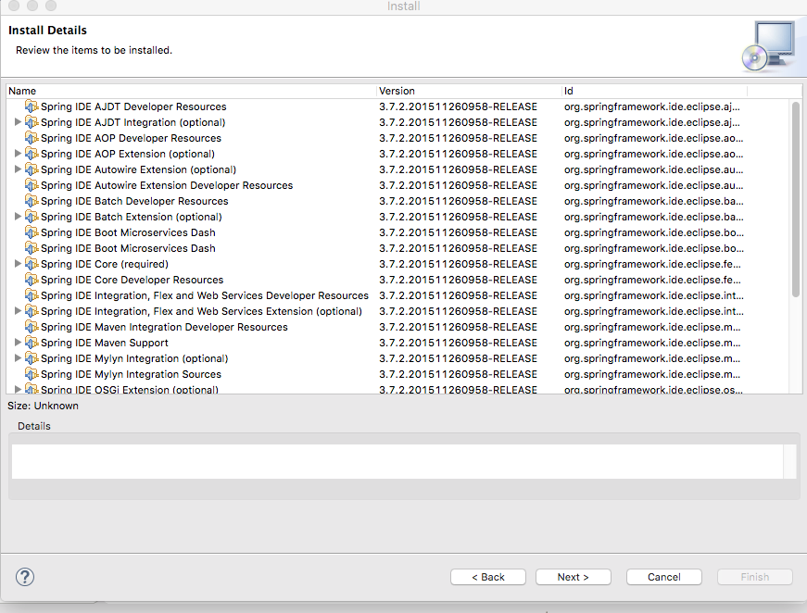This screenshot has height=613, width=807.
Task: Click the icon of Integration, Flex and Web Services Extension (optional)
Action: pyautogui.click(x=32, y=311)
